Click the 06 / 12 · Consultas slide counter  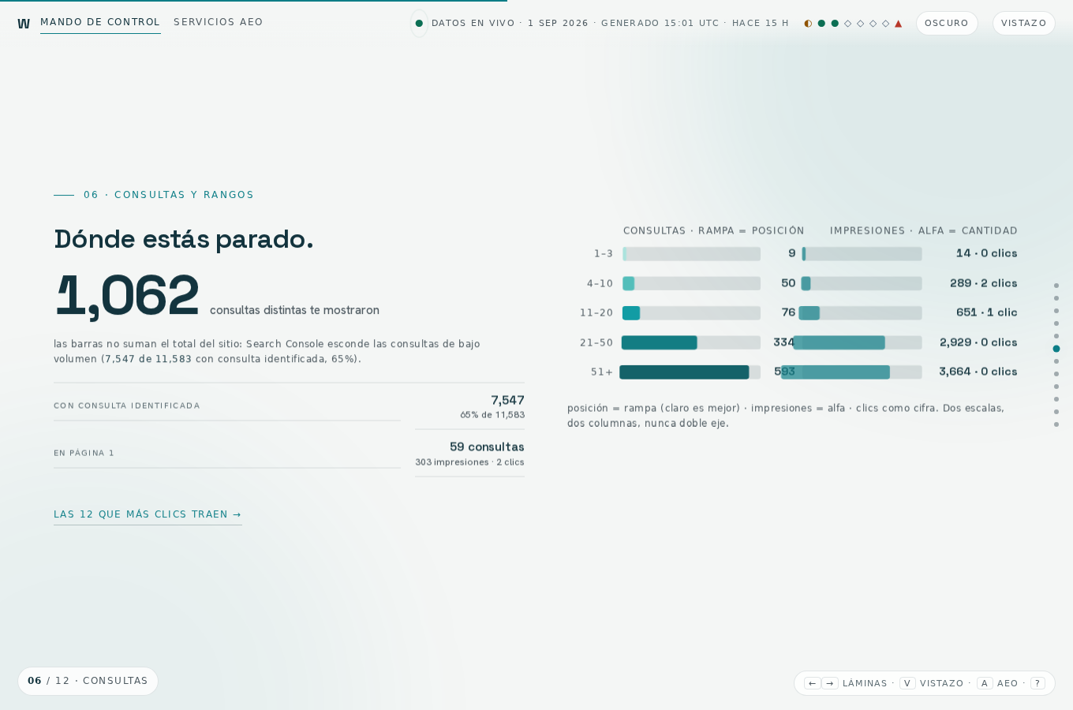pyautogui.click(x=88, y=681)
